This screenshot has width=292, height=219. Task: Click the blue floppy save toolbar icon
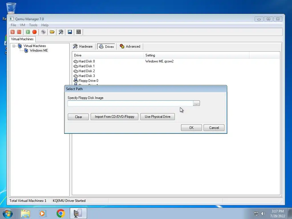tap(70, 32)
